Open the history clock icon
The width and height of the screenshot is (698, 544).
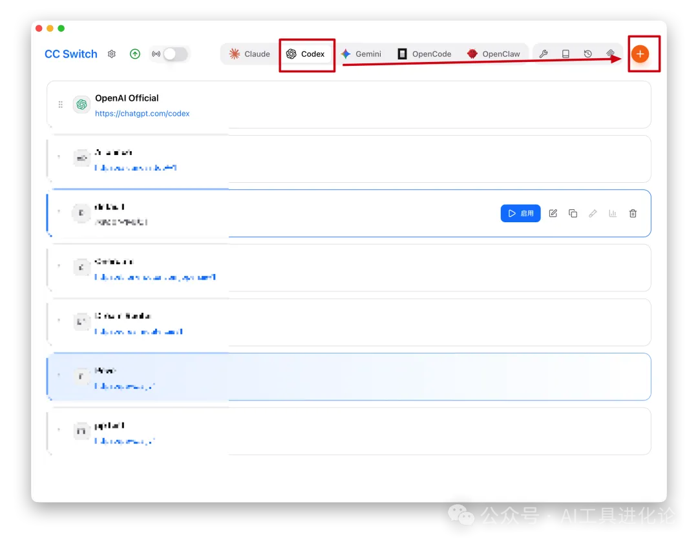(588, 54)
